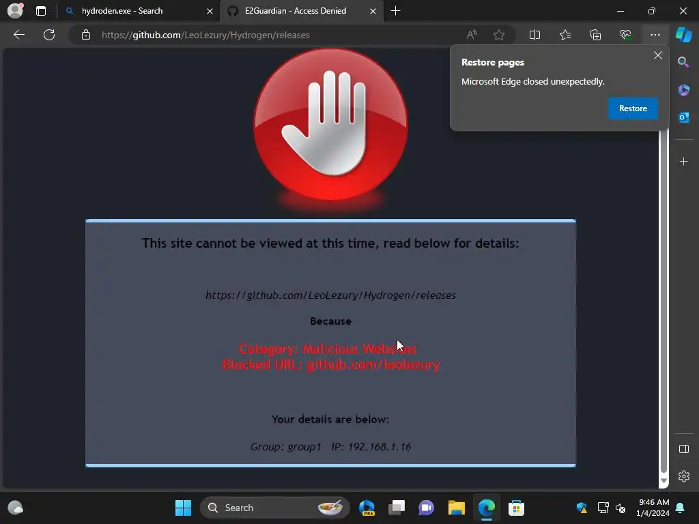This screenshot has height=524, width=699.
Task: Refresh the blocked page
Action: 49,35
